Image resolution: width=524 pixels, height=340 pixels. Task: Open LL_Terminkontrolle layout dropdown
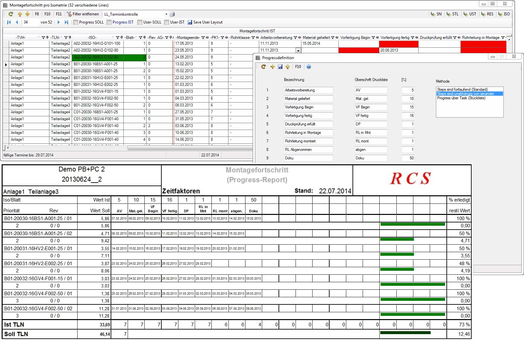point(166,14)
